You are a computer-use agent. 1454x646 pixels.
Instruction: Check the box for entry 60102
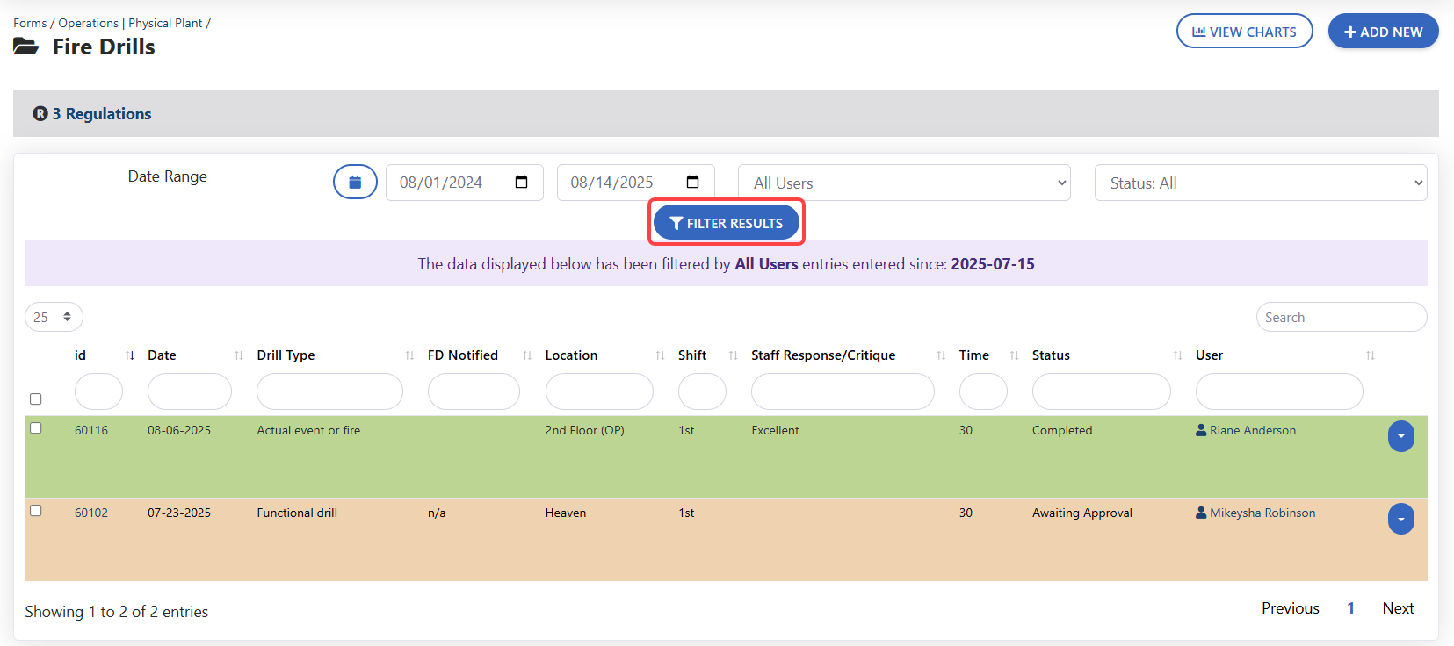click(36, 511)
